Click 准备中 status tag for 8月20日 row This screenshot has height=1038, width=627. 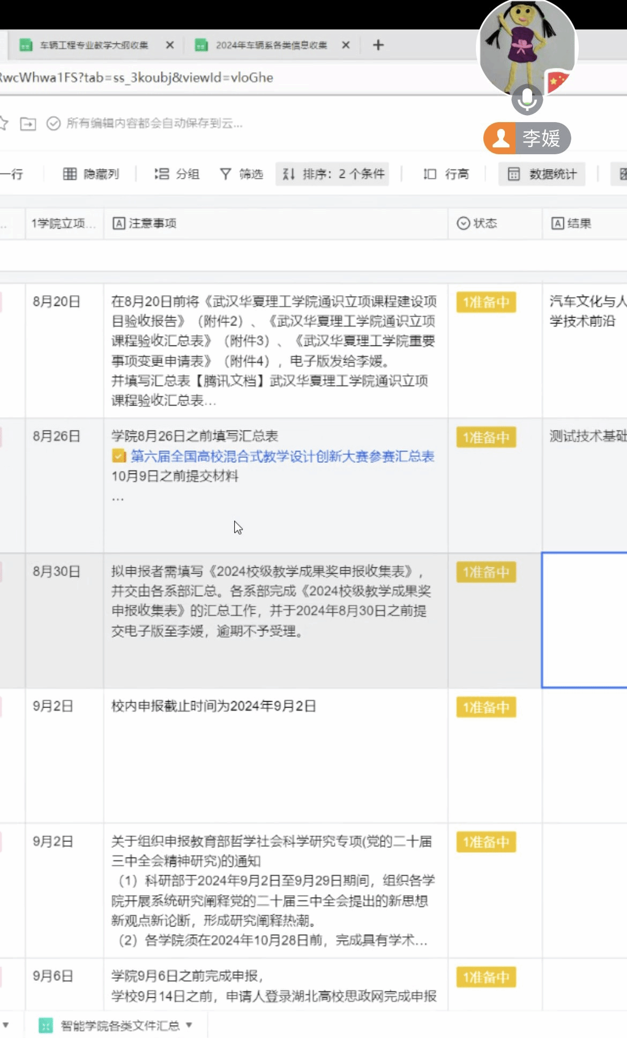coord(486,302)
